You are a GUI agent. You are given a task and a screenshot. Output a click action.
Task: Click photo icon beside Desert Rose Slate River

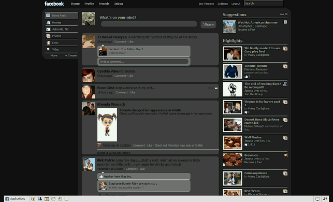click(x=285, y=120)
